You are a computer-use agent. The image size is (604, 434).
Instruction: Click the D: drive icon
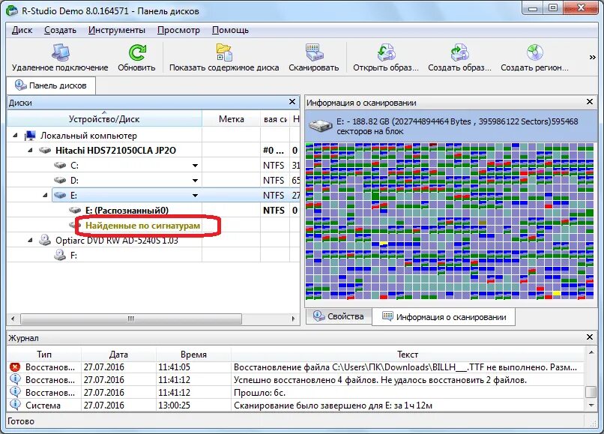60,181
